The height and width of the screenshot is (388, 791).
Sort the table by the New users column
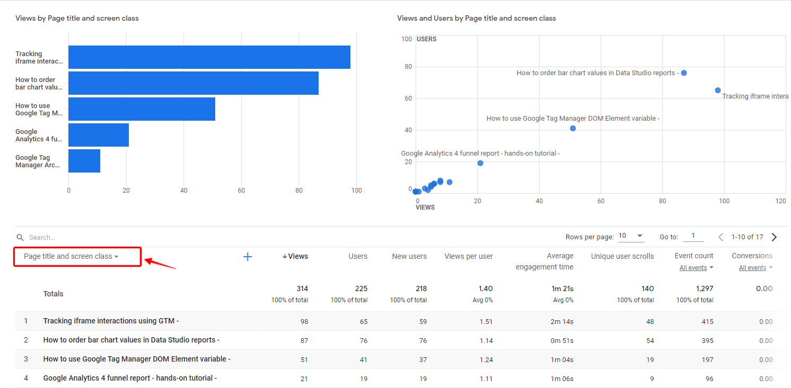tap(409, 256)
